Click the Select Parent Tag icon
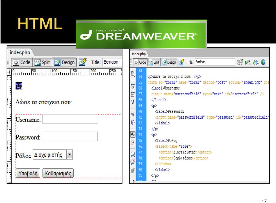This screenshot has height=203, width=276. 133,114
